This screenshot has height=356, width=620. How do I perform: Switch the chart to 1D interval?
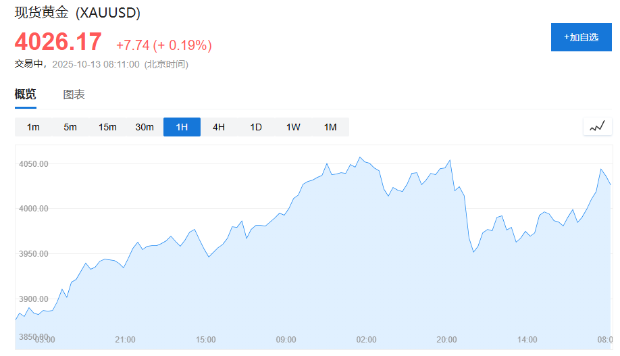click(256, 127)
